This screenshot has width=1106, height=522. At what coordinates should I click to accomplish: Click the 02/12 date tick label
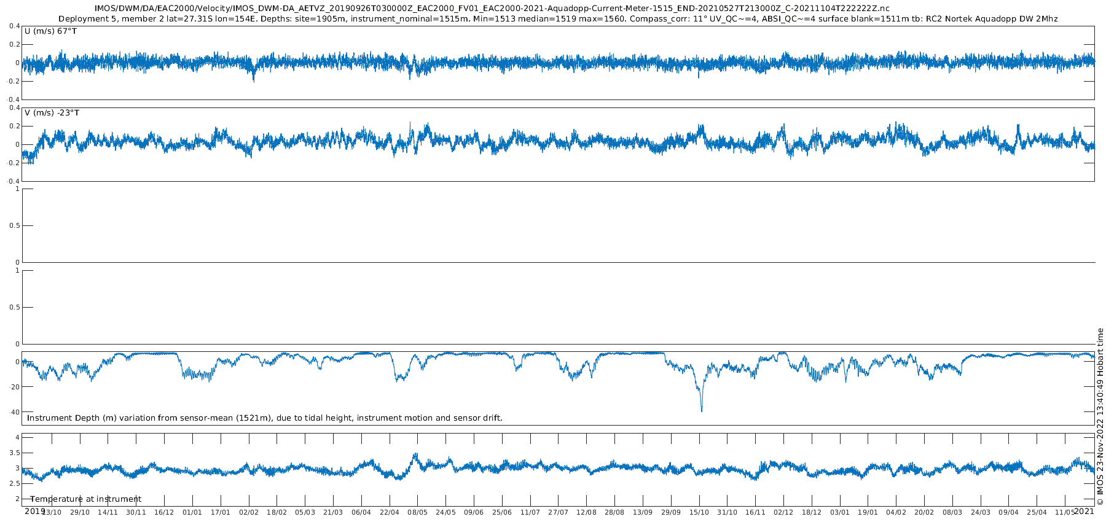pyautogui.click(x=783, y=512)
